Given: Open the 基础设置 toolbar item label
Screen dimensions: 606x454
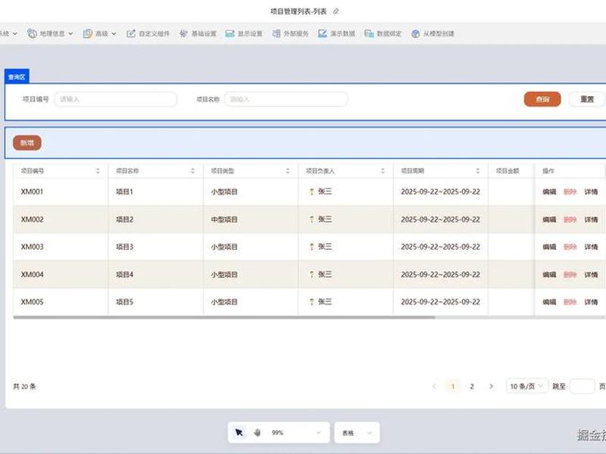Looking at the screenshot, I should [x=204, y=33].
